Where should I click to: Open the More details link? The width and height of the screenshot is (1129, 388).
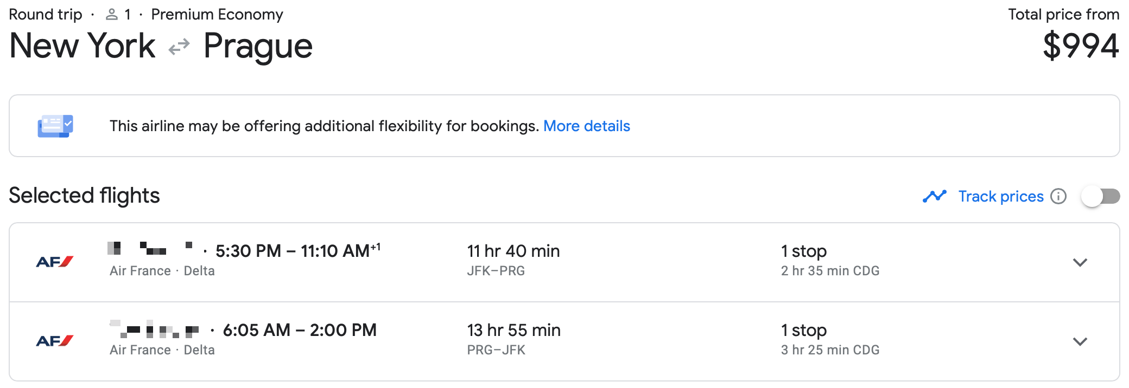point(587,126)
